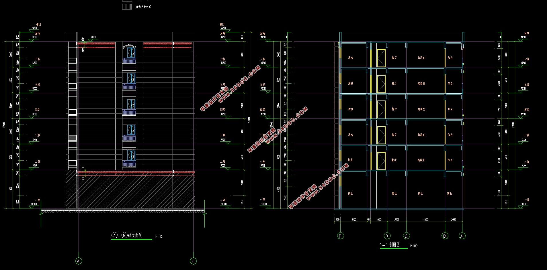Click the top-floor 餐厅 room label

click(x=394, y=58)
